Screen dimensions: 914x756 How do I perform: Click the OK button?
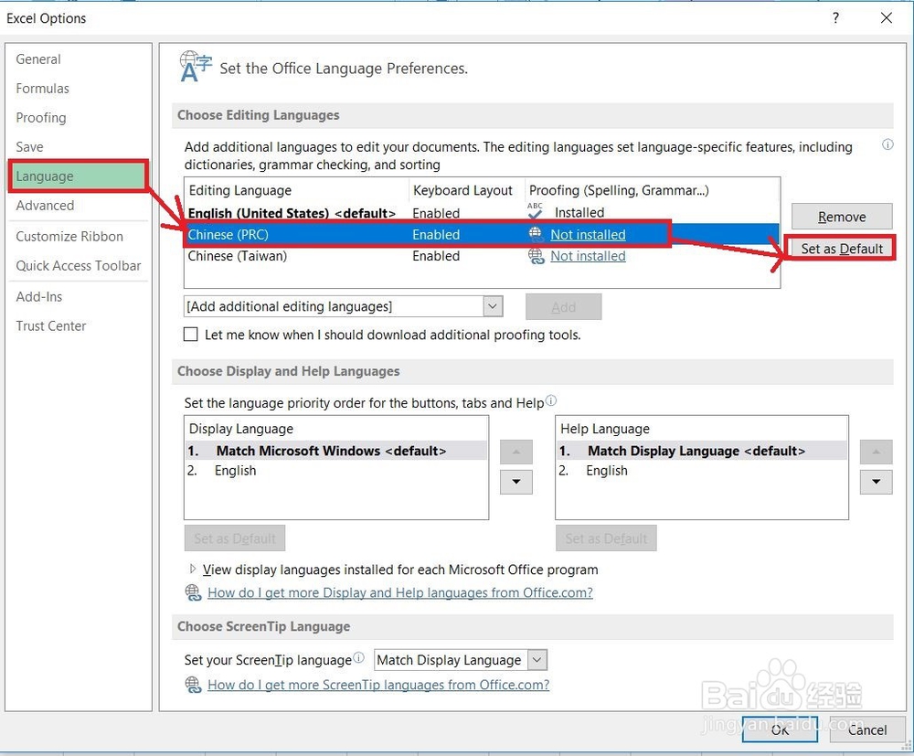[x=780, y=729]
